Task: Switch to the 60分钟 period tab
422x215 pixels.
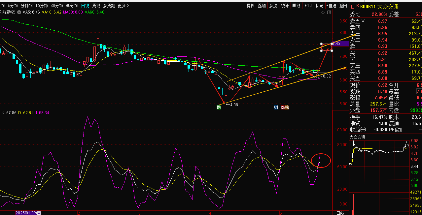Action: pos(72,6)
